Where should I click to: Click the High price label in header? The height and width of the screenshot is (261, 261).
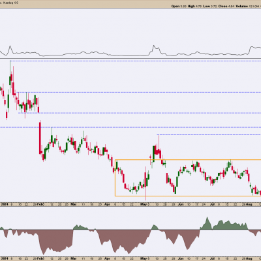tap(191, 7)
